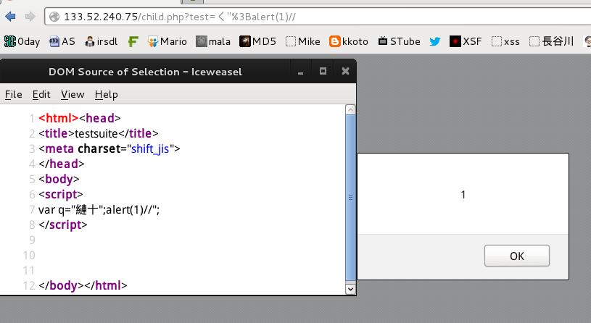Open the AS bookmark
This screenshot has height=323, width=591.
[62, 41]
